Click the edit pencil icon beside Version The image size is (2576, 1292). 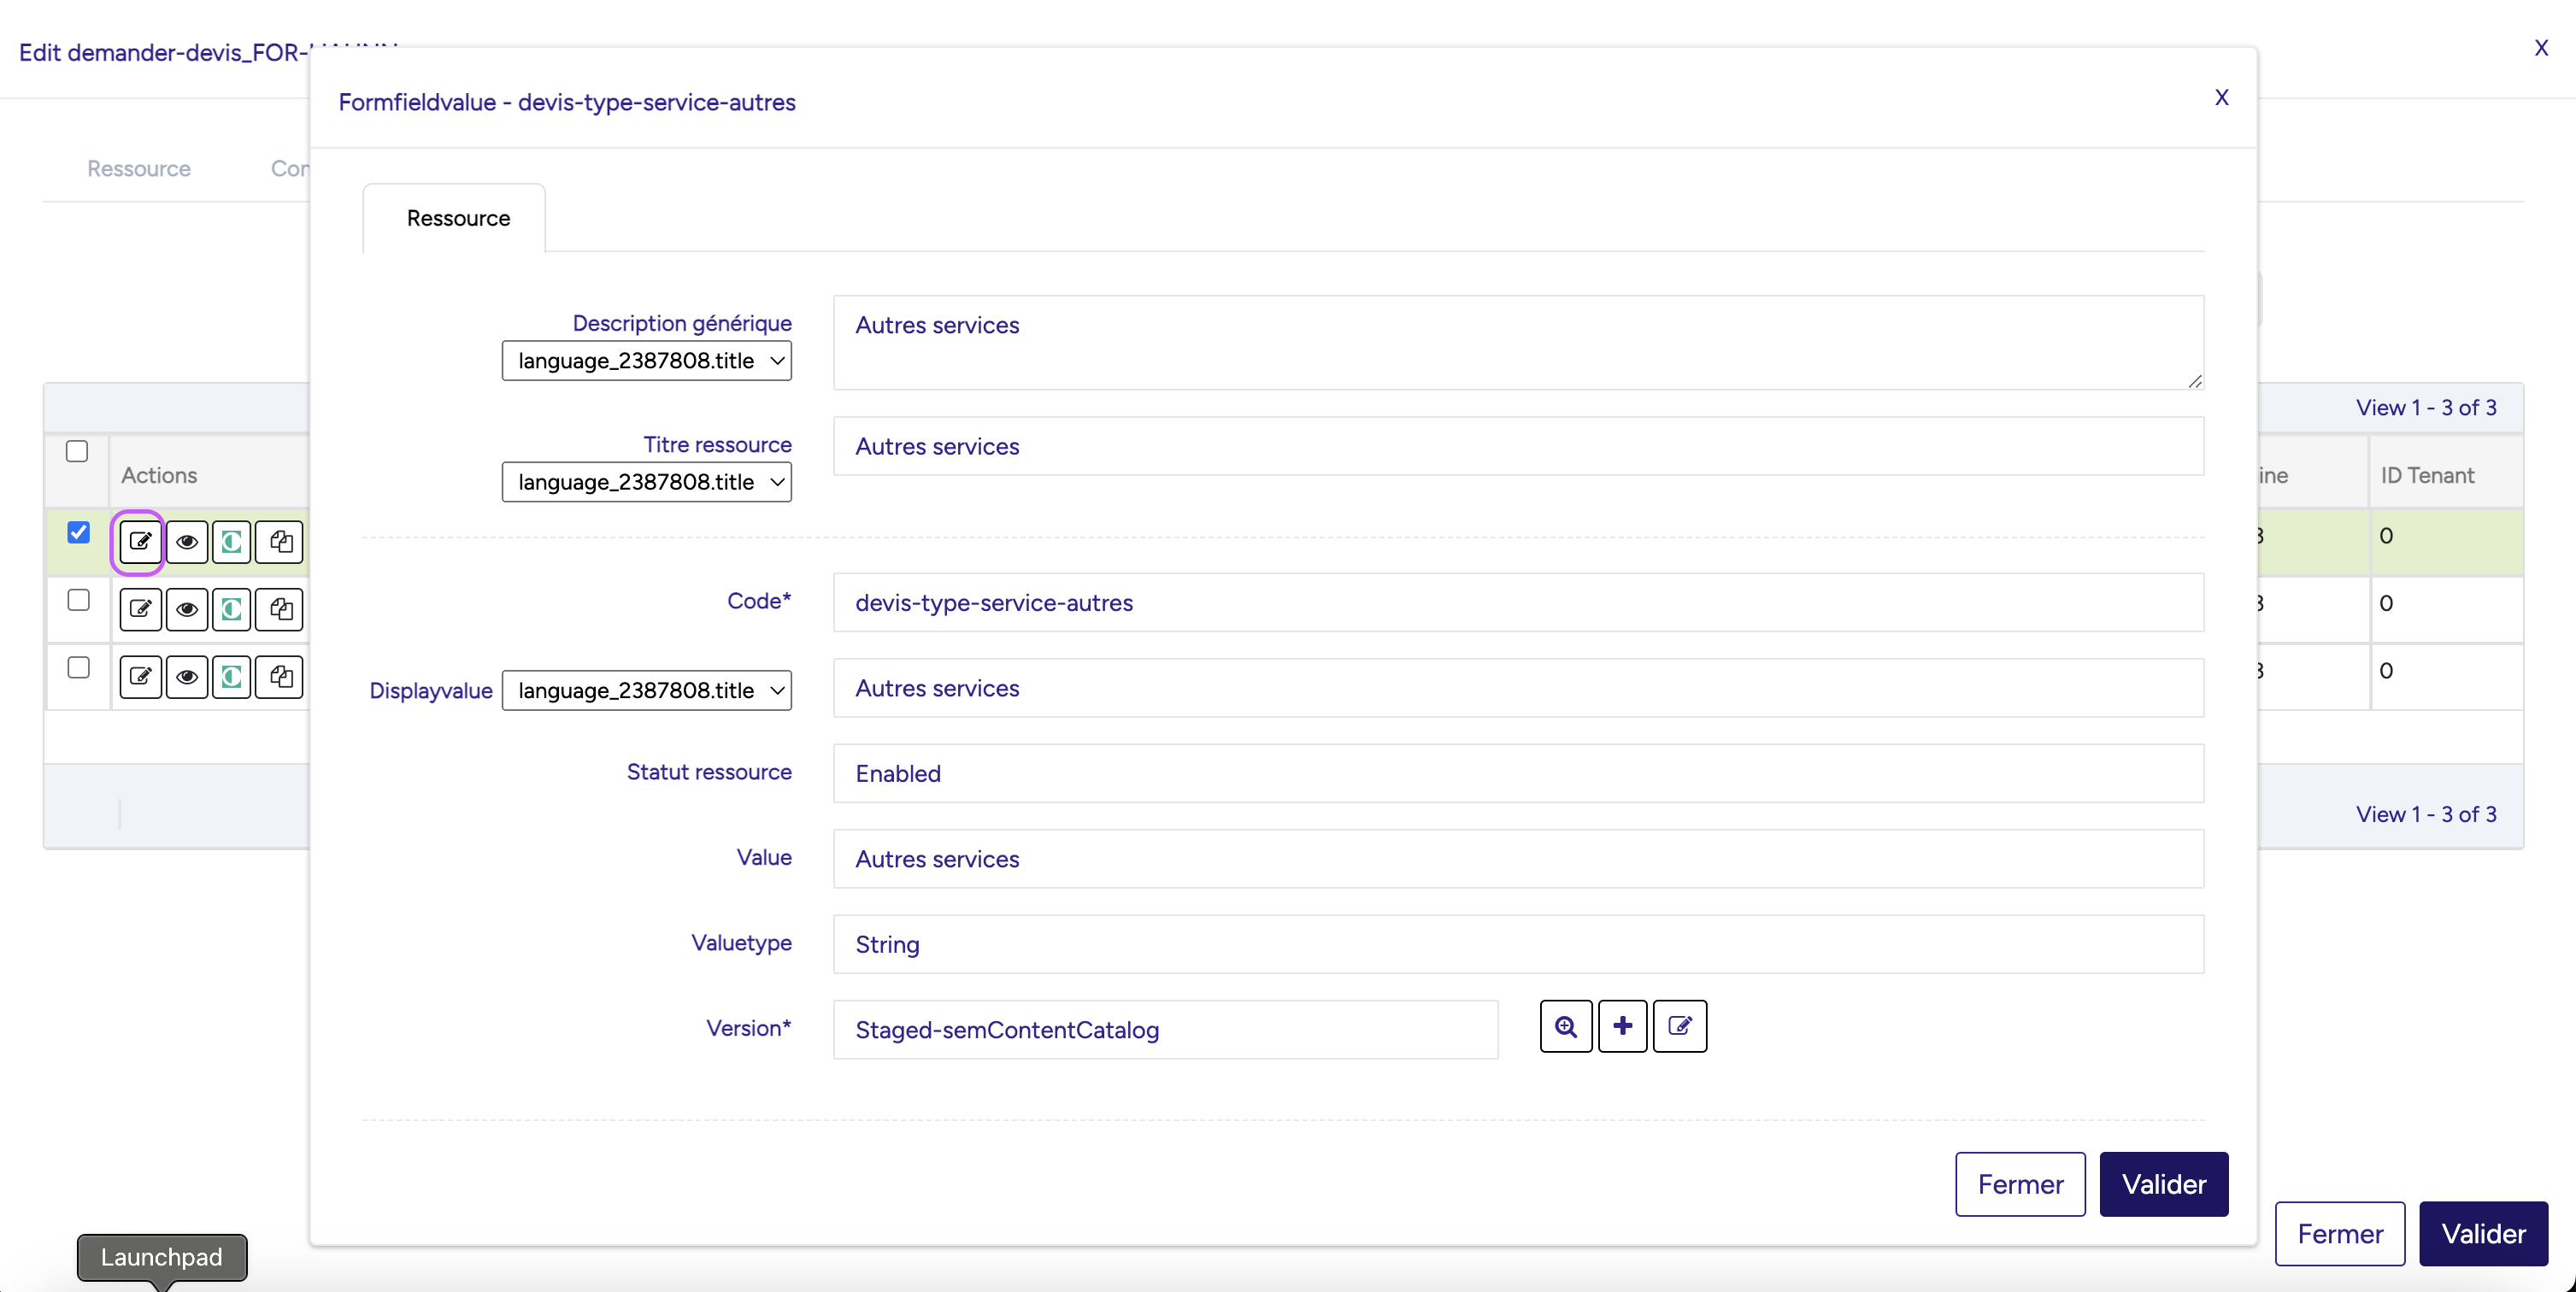coord(1680,1026)
